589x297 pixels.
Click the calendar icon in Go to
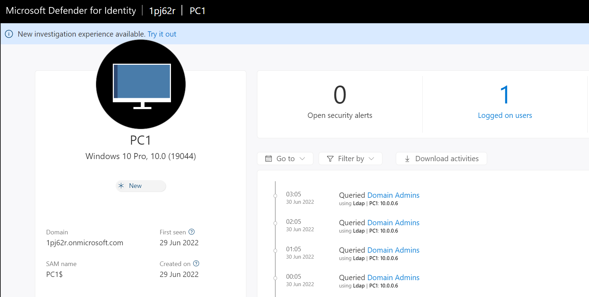point(269,159)
